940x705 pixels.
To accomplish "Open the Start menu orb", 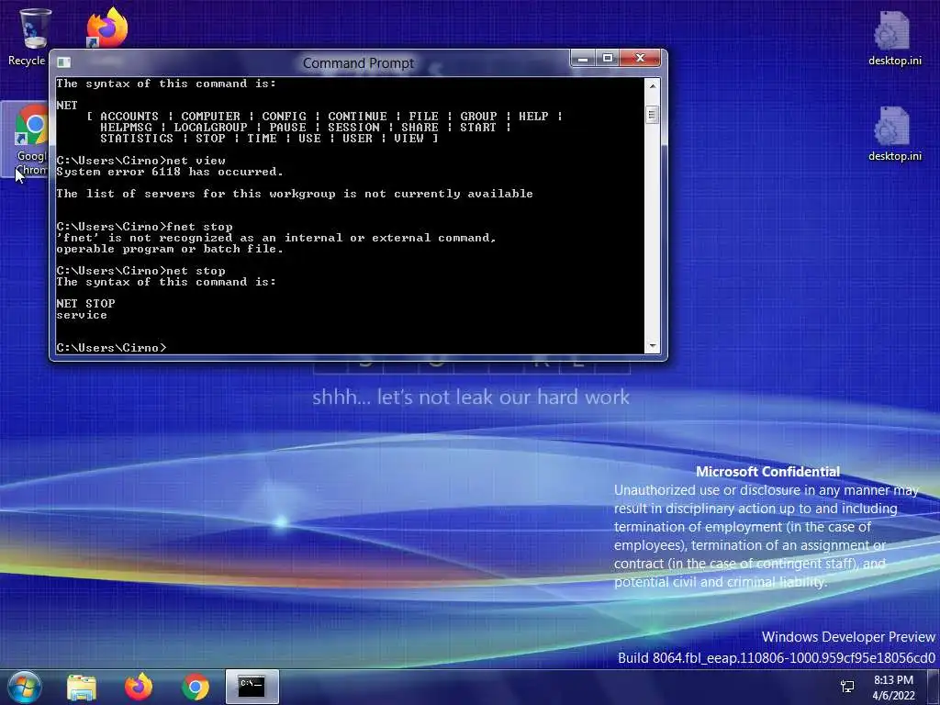I will pos(24,687).
